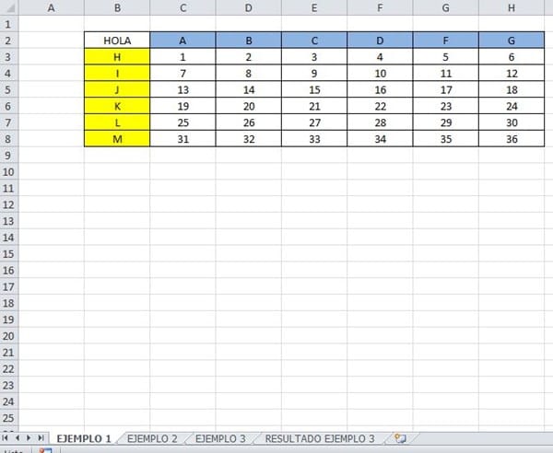Select column C header

(x=182, y=7)
